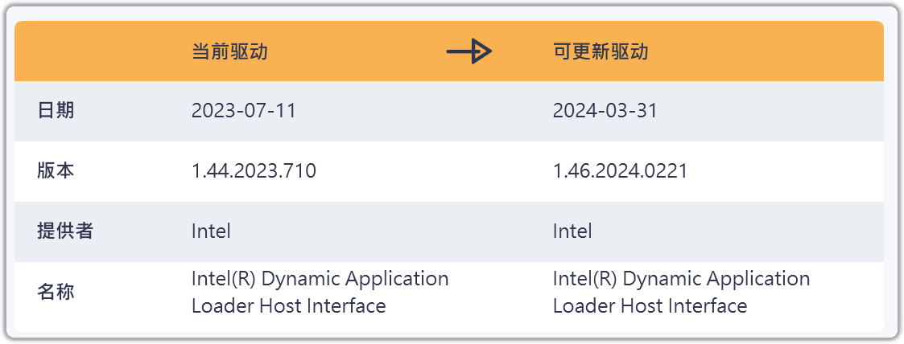This screenshot has height=344, width=904.
Task: Click current version 1.44.2023.710
Action: pyautogui.click(x=254, y=171)
